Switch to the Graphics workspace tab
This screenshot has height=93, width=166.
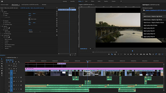pos(106,1)
